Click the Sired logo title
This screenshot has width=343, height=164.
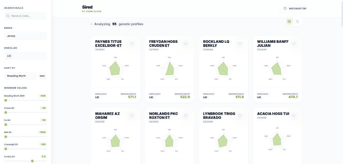click(87, 7)
